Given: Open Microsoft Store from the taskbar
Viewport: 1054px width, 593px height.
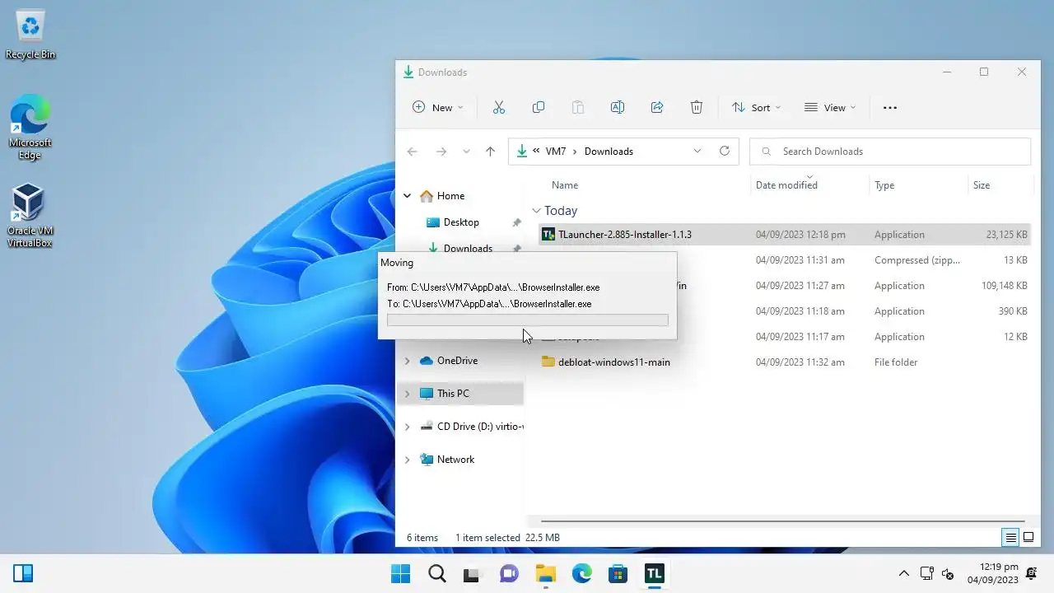Looking at the screenshot, I should pos(618,573).
